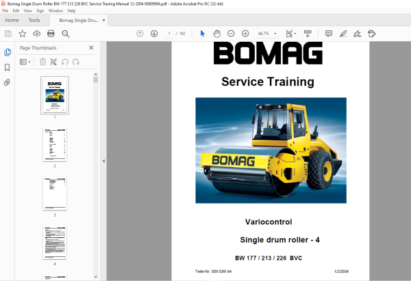Open the fit page options icon

click(x=290, y=34)
